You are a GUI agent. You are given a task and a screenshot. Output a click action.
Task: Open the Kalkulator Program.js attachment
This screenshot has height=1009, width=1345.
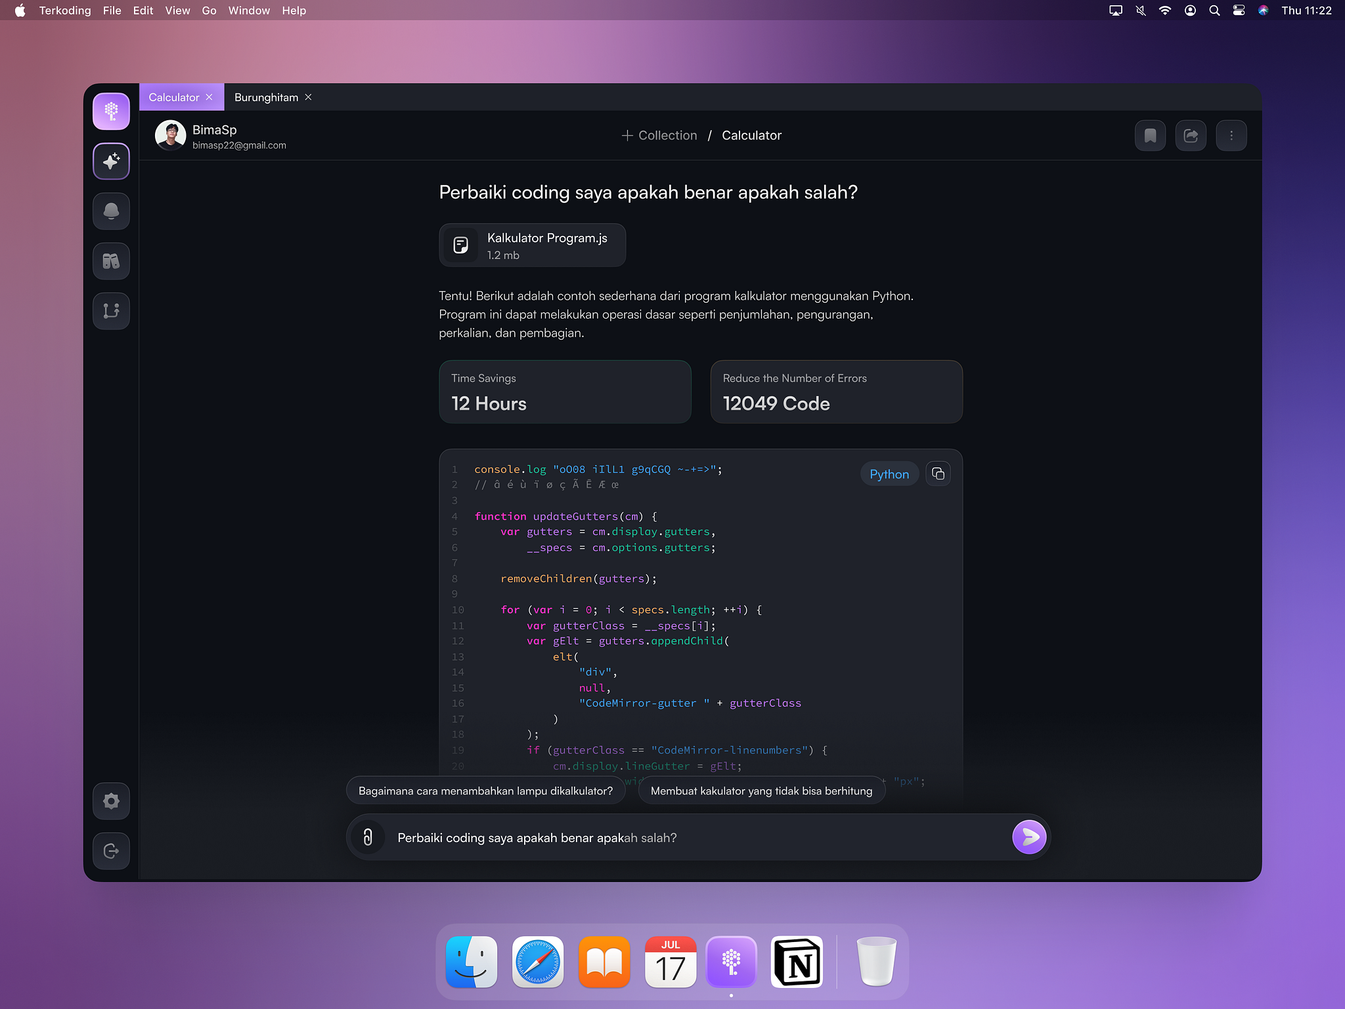(x=532, y=245)
